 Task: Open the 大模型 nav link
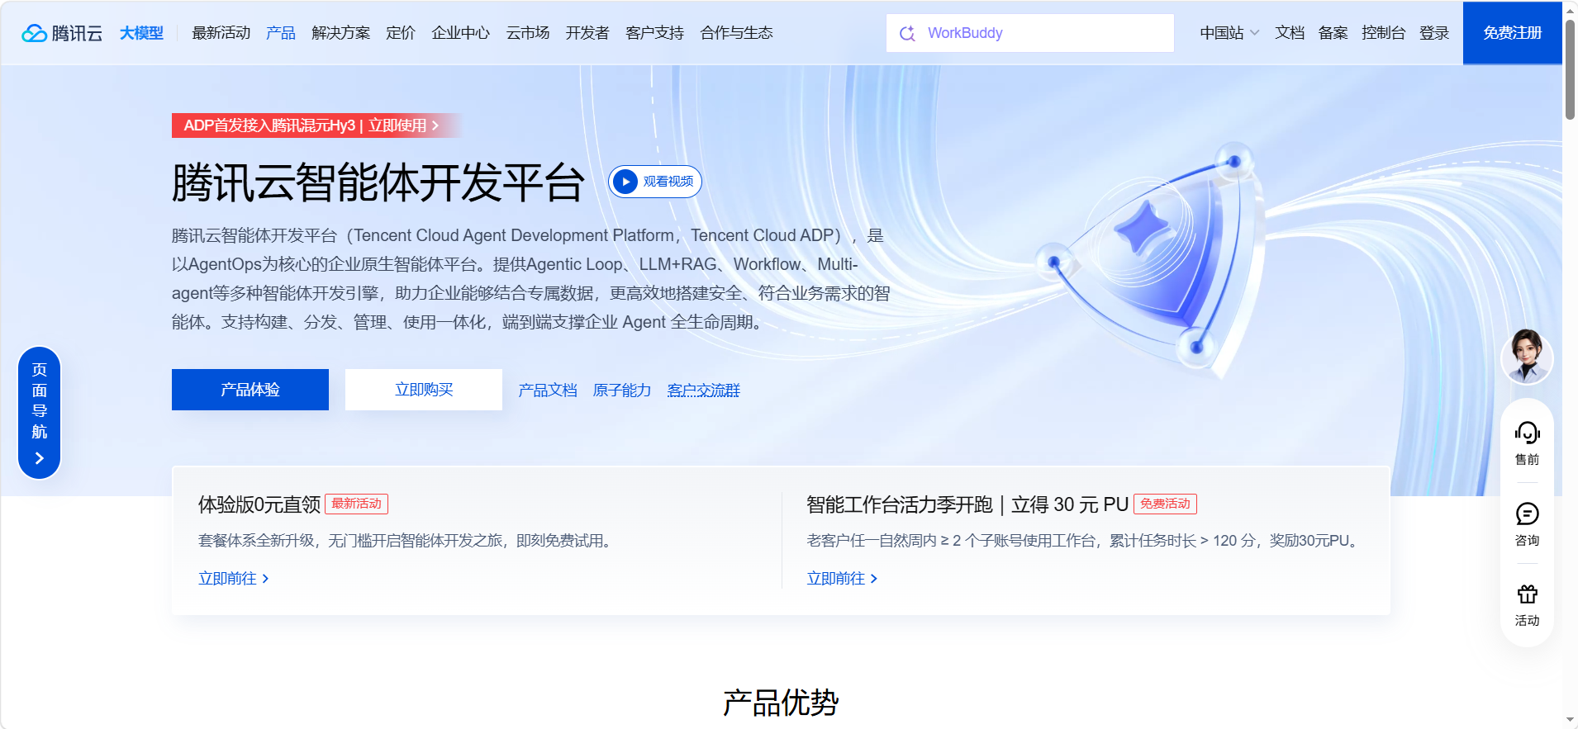pyautogui.click(x=141, y=33)
